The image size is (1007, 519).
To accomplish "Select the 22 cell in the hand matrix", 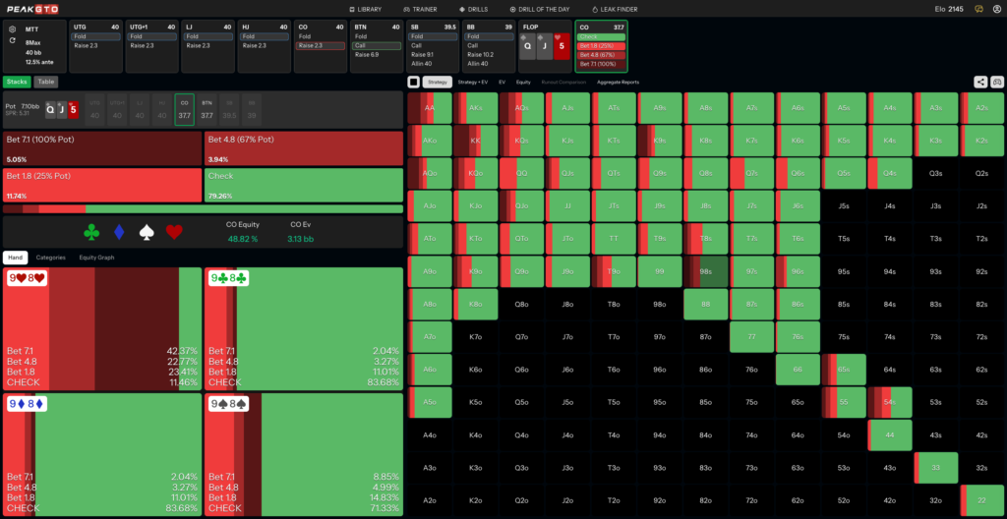I will pyautogui.click(x=981, y=500).
